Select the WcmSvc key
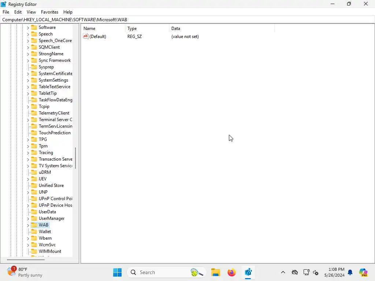 (x=47, y=245)
